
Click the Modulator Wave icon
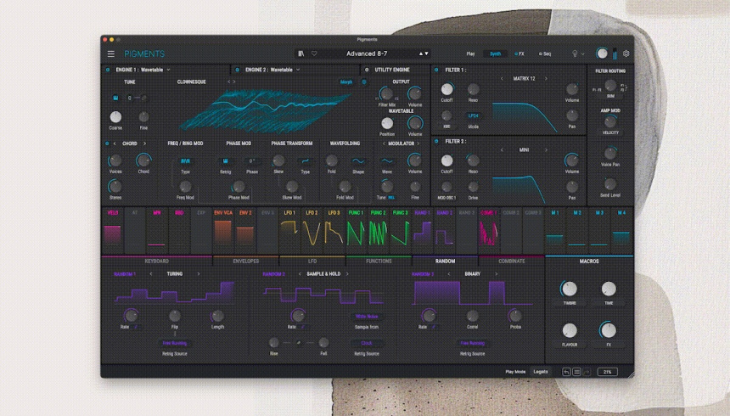pyautogui.click(x=387, y=161)
